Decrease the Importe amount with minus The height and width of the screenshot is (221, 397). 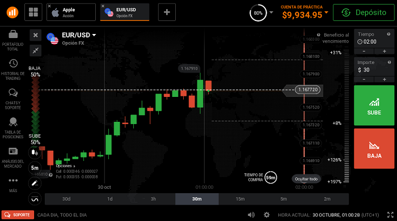click(364, 79)
